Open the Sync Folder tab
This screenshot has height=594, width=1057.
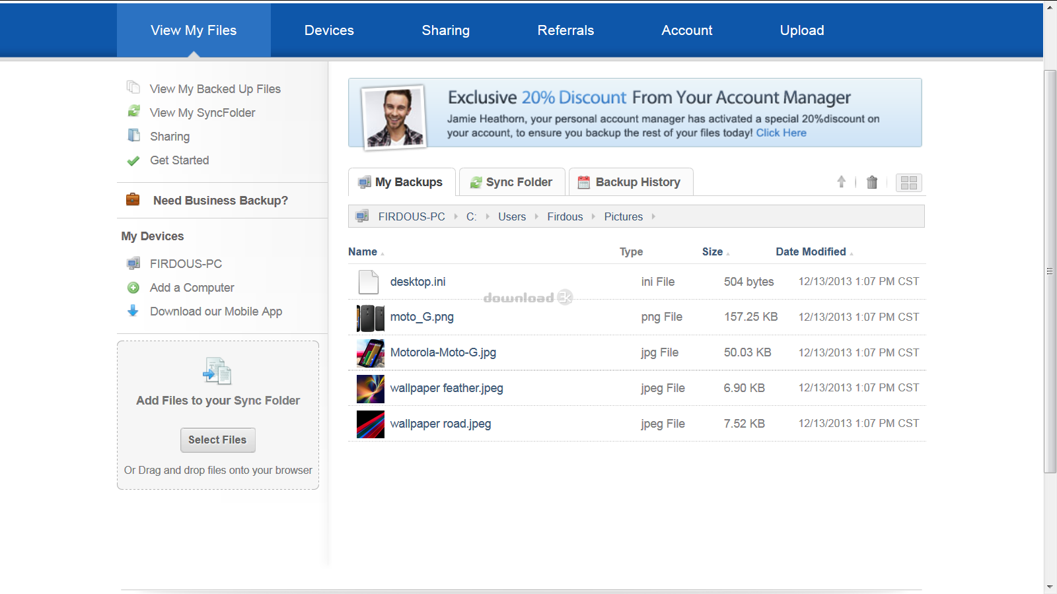point(512,182)
